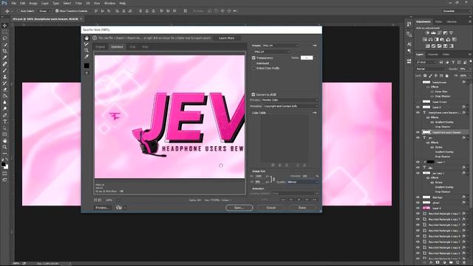Open the Filter menu

78,3
